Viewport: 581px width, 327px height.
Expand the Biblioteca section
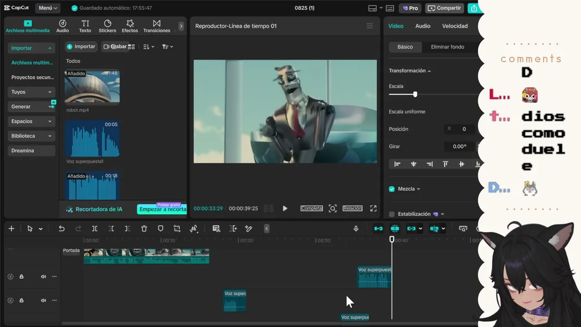pos(31,136)
